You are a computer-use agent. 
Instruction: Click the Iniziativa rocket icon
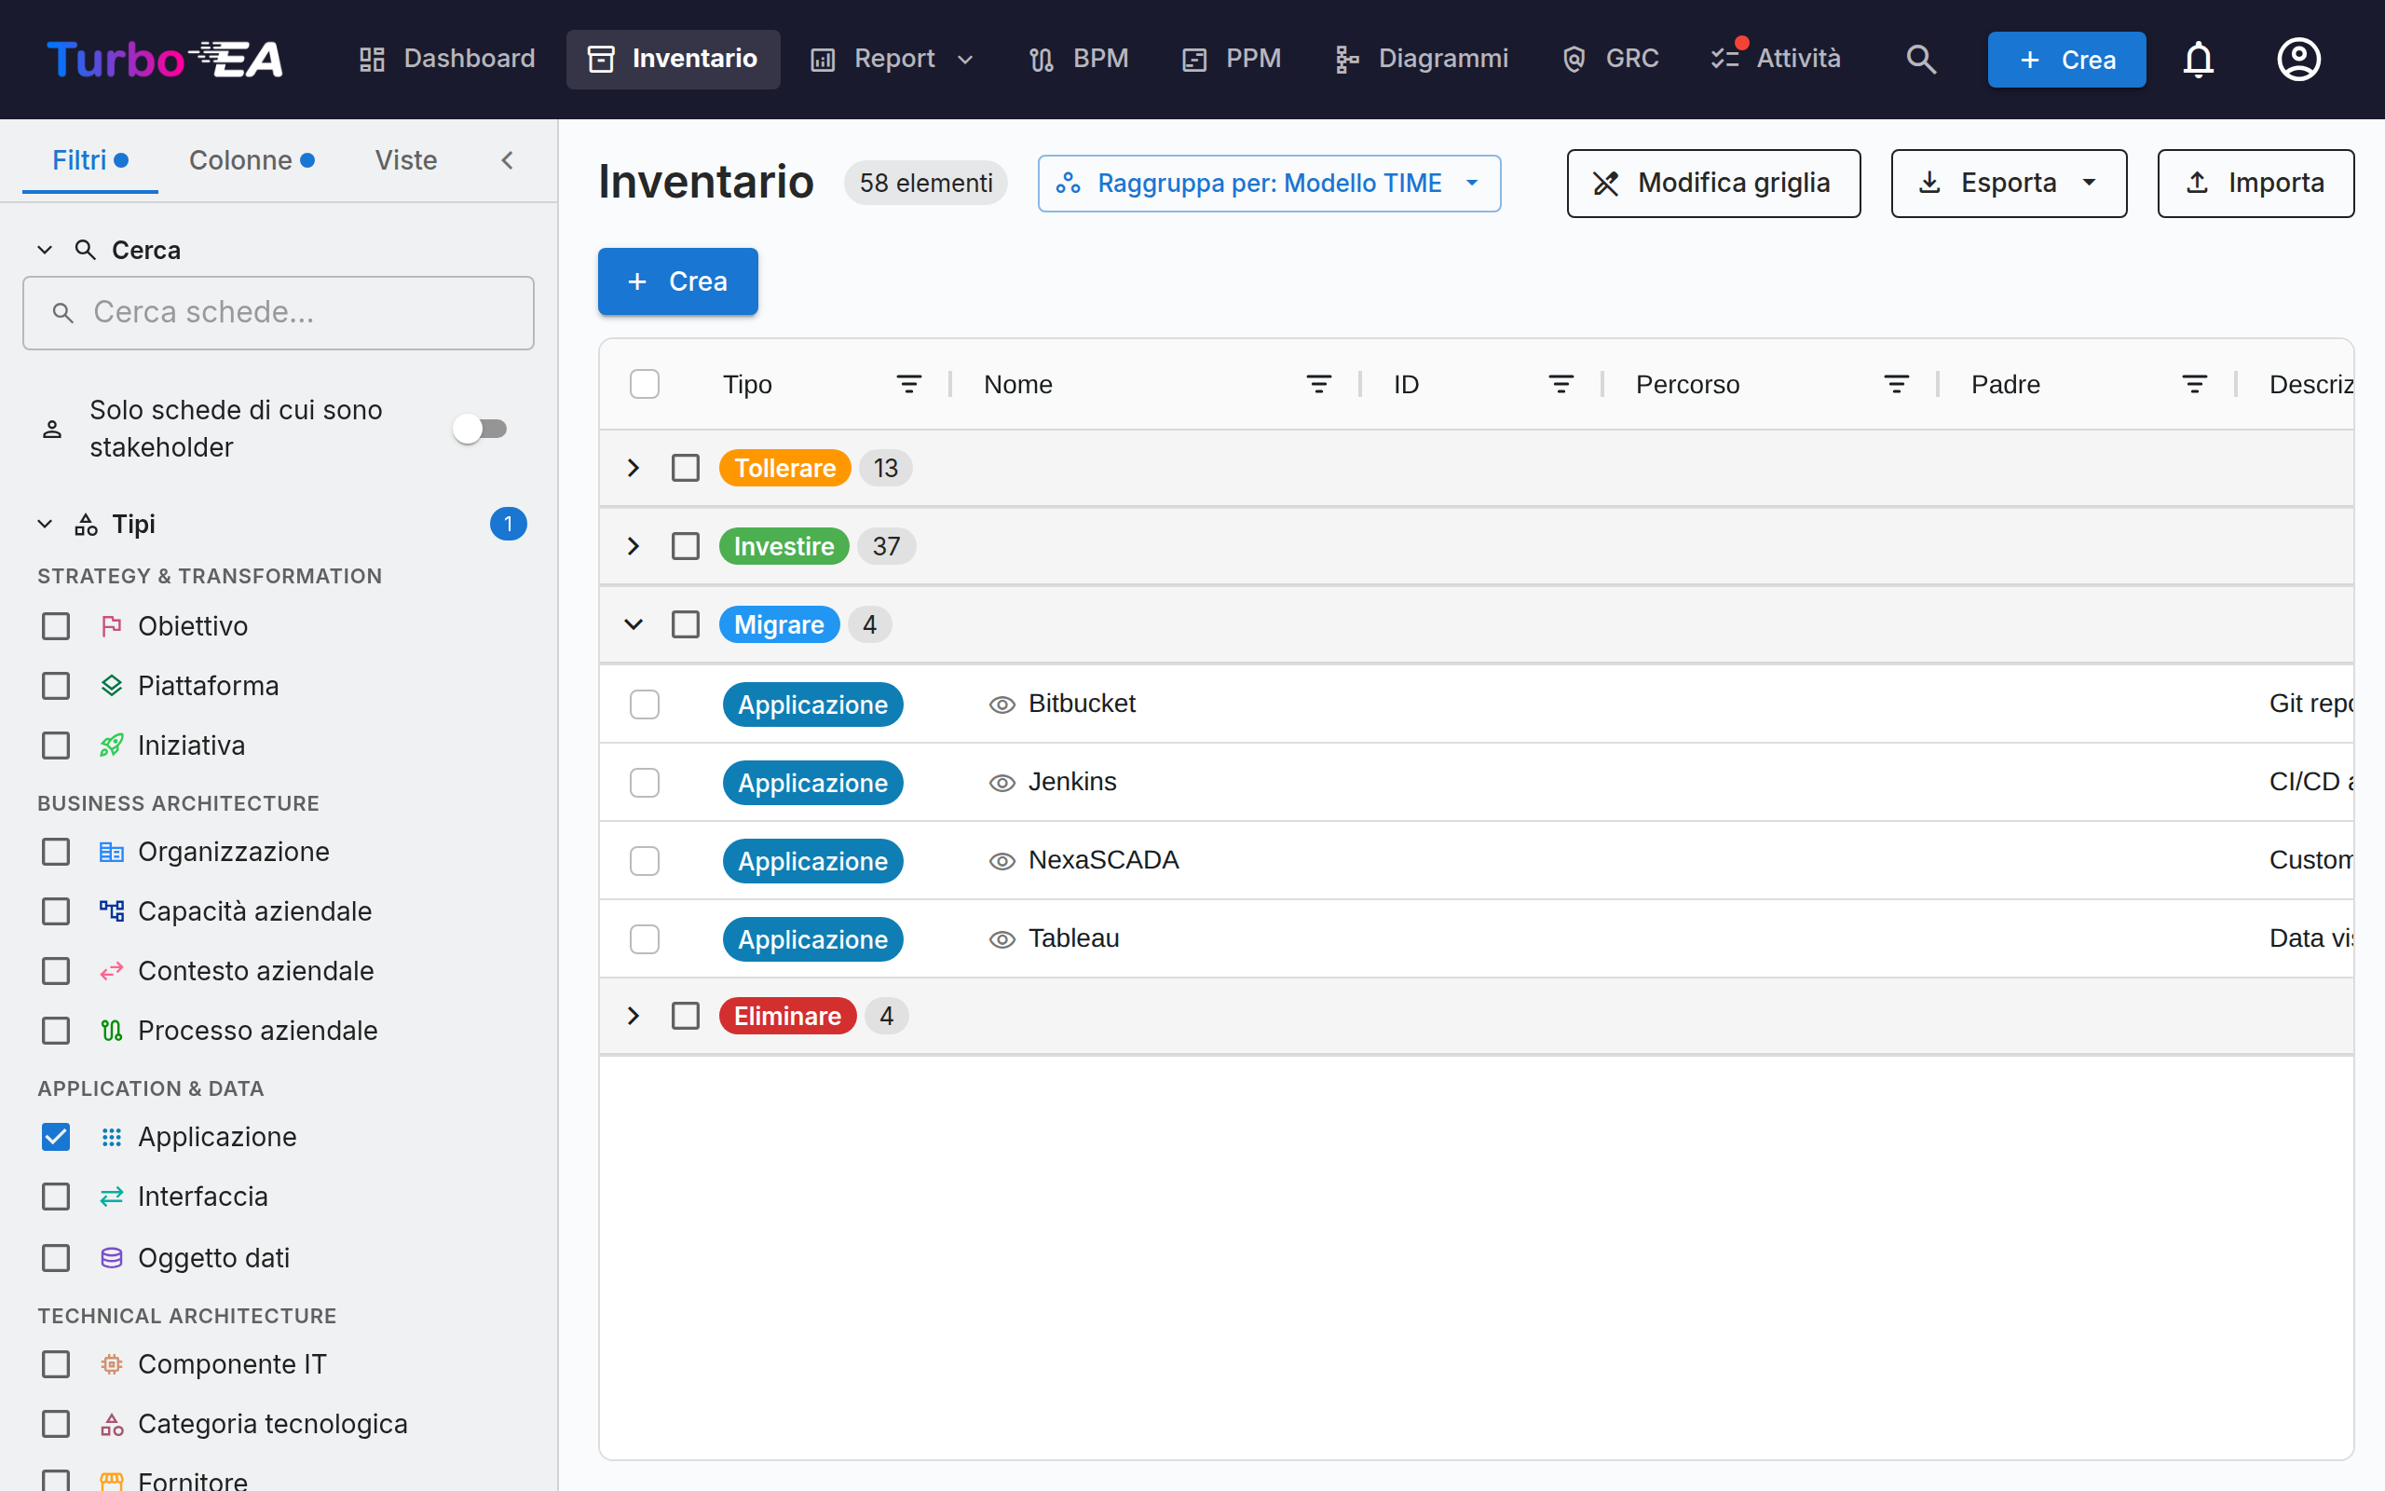112,745
